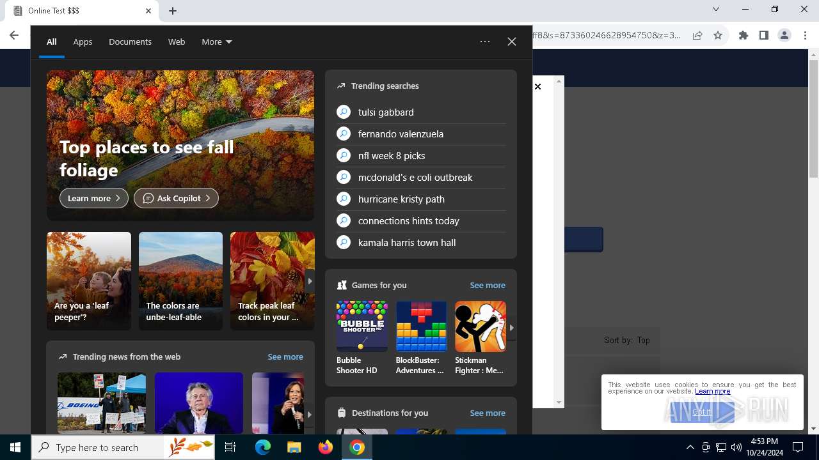Open the news thumbnail of elderly man

[x=199, y=403]
